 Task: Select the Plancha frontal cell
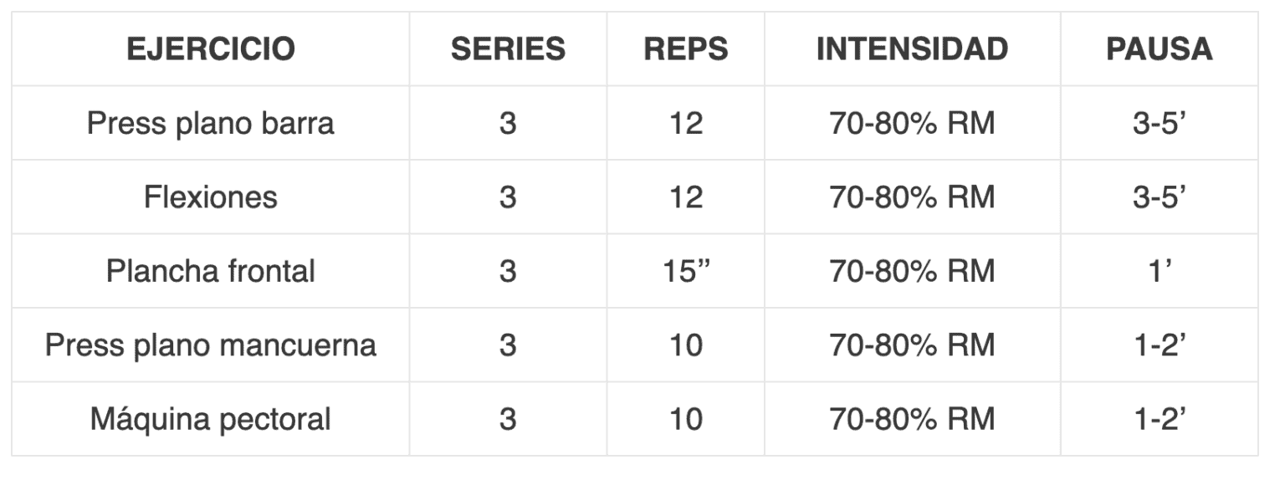211,271
